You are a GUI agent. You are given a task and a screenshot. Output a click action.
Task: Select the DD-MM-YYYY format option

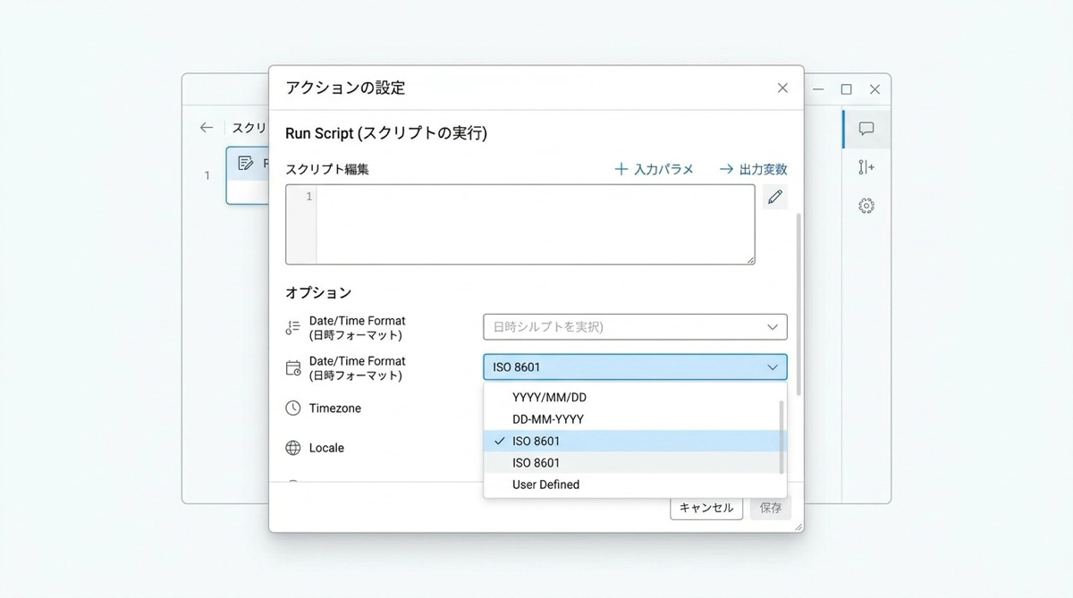coord(548,419)
